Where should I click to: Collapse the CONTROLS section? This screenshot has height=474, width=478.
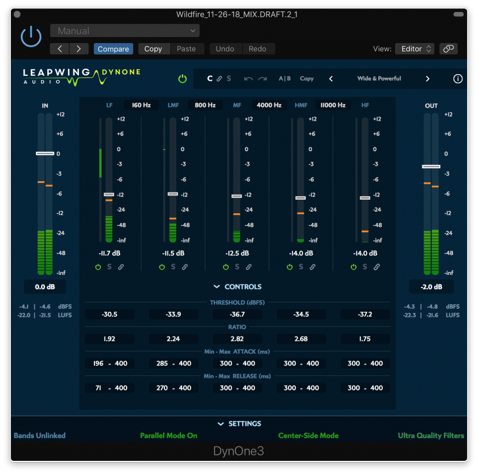[x=237, y=287]
